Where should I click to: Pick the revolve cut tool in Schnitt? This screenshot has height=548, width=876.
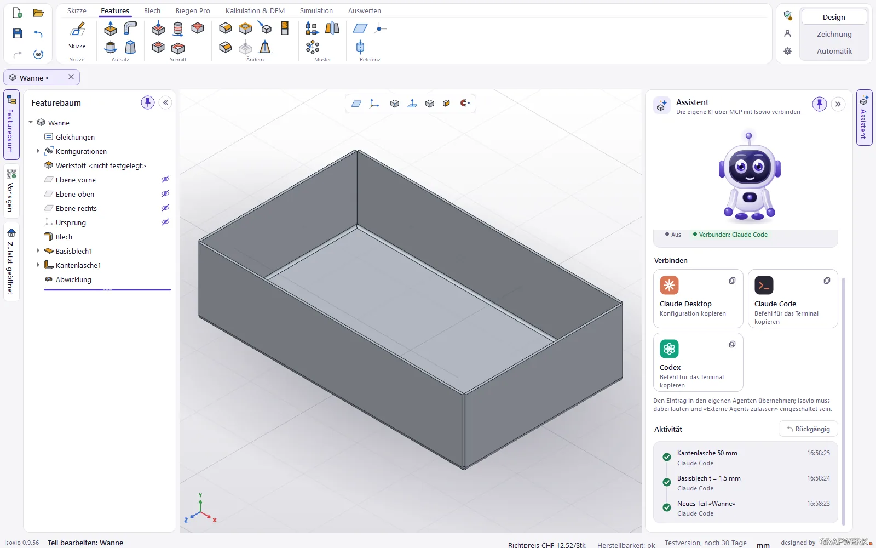[x=178, y=28]
